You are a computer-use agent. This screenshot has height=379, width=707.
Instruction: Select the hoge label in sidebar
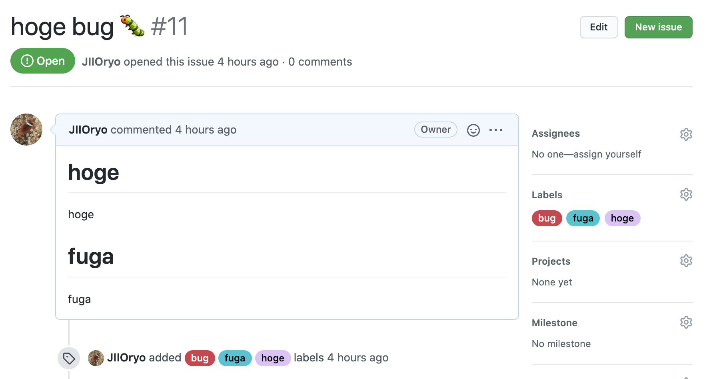(622, 218)
